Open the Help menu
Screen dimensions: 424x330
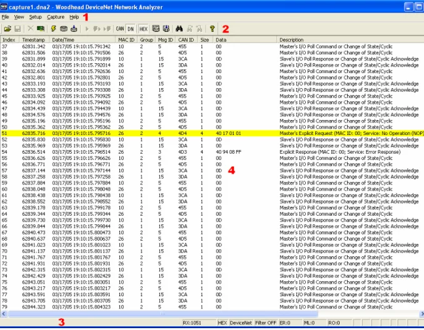click(x=74, y=17)
